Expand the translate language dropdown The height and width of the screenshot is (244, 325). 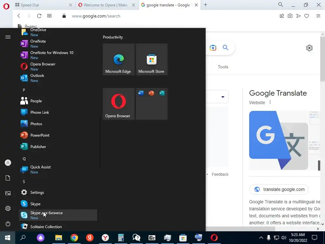tap(222, 97)
